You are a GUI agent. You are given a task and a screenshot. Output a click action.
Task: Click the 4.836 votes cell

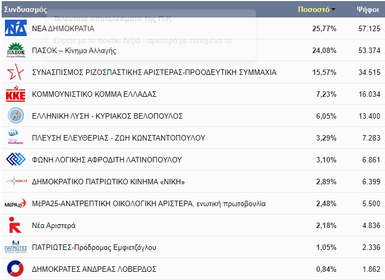(371, 226)
